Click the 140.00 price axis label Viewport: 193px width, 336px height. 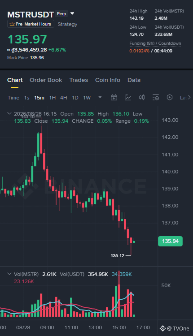pyautogui.click(x=170, y=172)
